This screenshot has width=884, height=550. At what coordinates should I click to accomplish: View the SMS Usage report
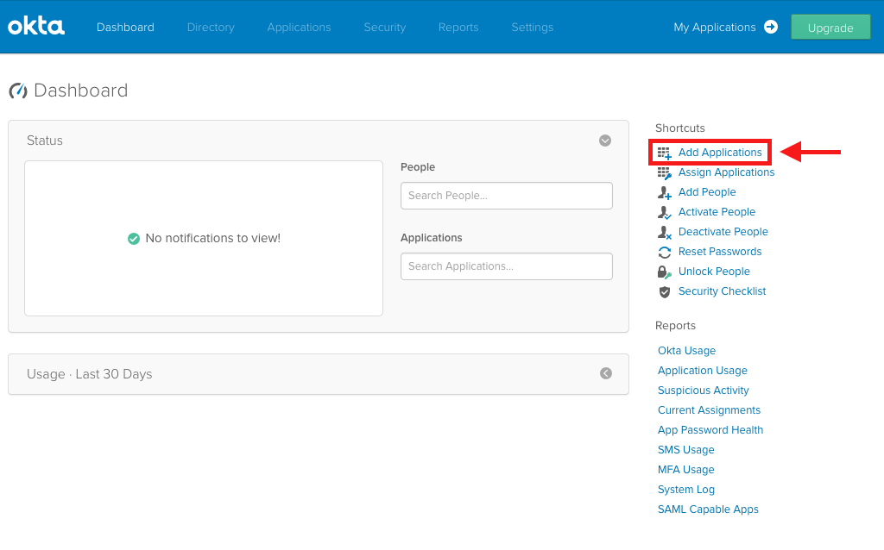[686, 450]
